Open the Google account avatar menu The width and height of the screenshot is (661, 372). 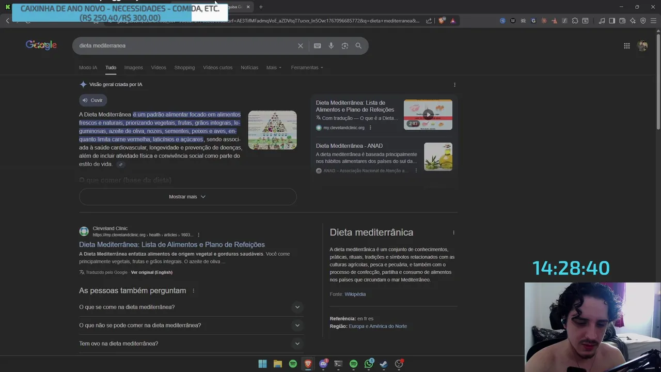tap(642, 45)
